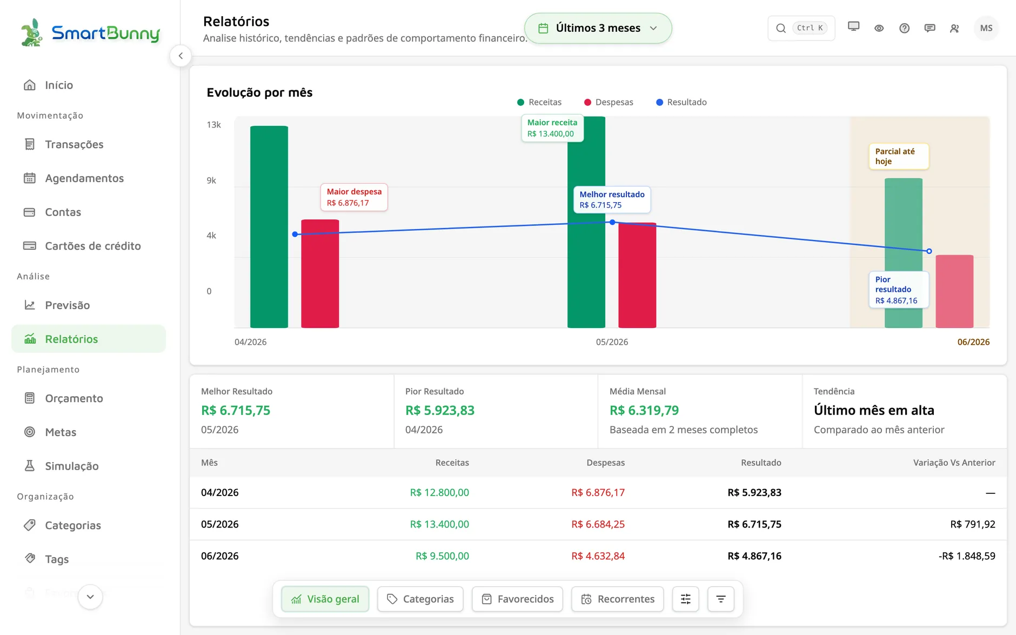Click the Melhor resultado chart label
The height and width of the screenshot is (635, 1016).
(612, 199)
